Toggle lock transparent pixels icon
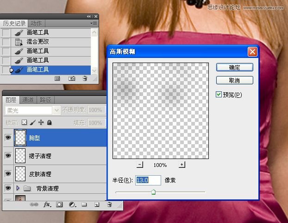The image size is (288, 223). [x=24, y=122]
